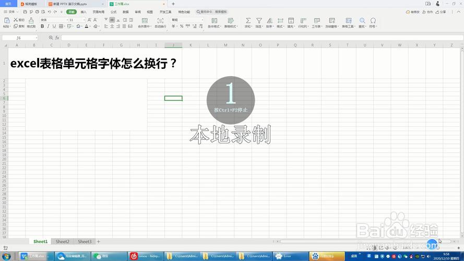
Task: Click the Conditional Formatting icon
Action: 214,20
